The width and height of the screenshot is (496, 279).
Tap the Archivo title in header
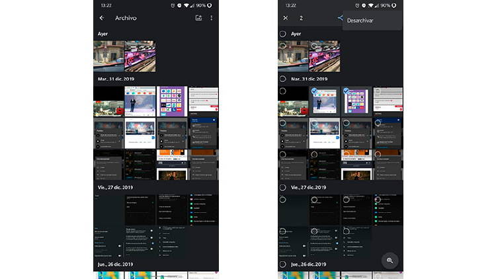[x=126, y=18]
